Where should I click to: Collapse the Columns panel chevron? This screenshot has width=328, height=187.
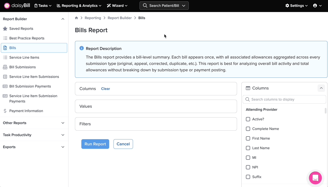click(x=321, y=88)
